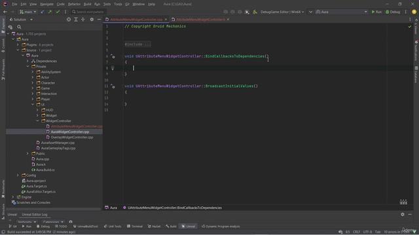Collapse the WidgetController folder
Image resolution: width=419 pixels, height=235 pixels.
click(37, 121)
